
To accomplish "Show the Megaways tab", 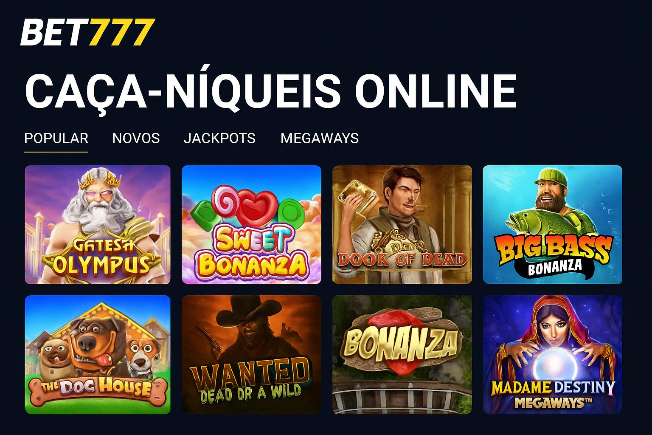I will [320, 138].
